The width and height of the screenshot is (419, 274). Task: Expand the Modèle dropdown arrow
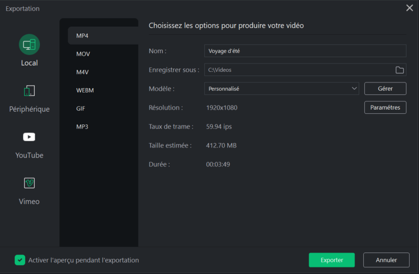354,88
